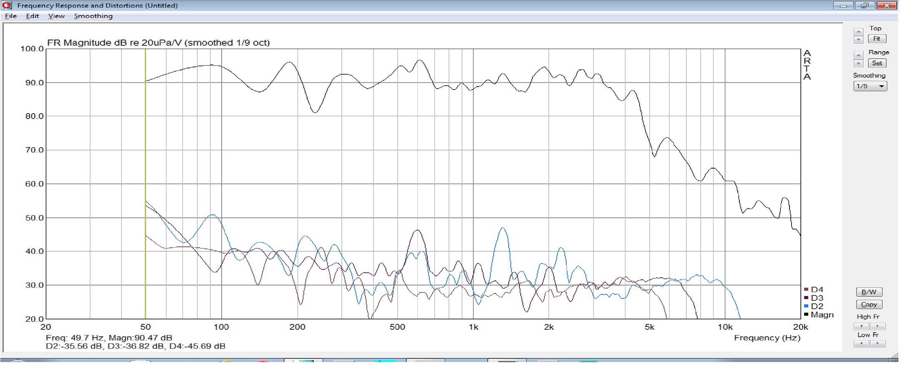Image resolution: width=908 pixels, height=373 pixels.
Task: Click the blue D2 legend swatch
Action: (x=806, y=306)
